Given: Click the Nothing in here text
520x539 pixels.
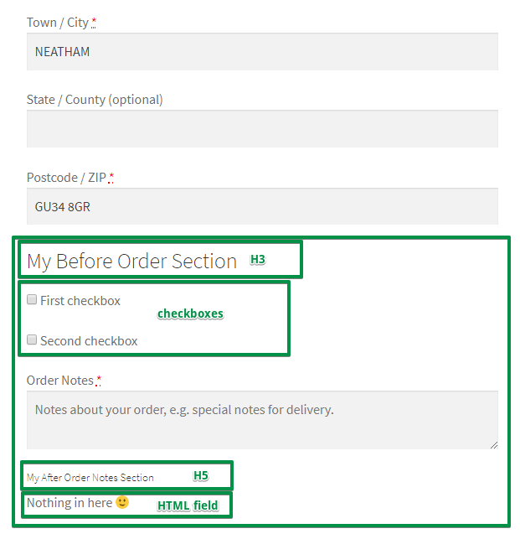Looking at the screenshot, I should 70,503.
